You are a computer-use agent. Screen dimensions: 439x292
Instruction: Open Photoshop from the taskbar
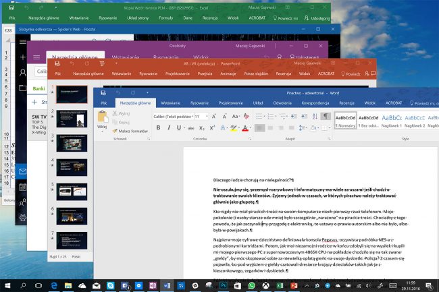[x=223, y=285]
